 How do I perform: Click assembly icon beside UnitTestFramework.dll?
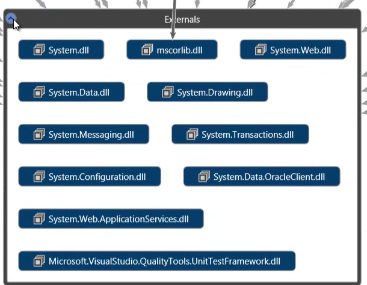39,261
